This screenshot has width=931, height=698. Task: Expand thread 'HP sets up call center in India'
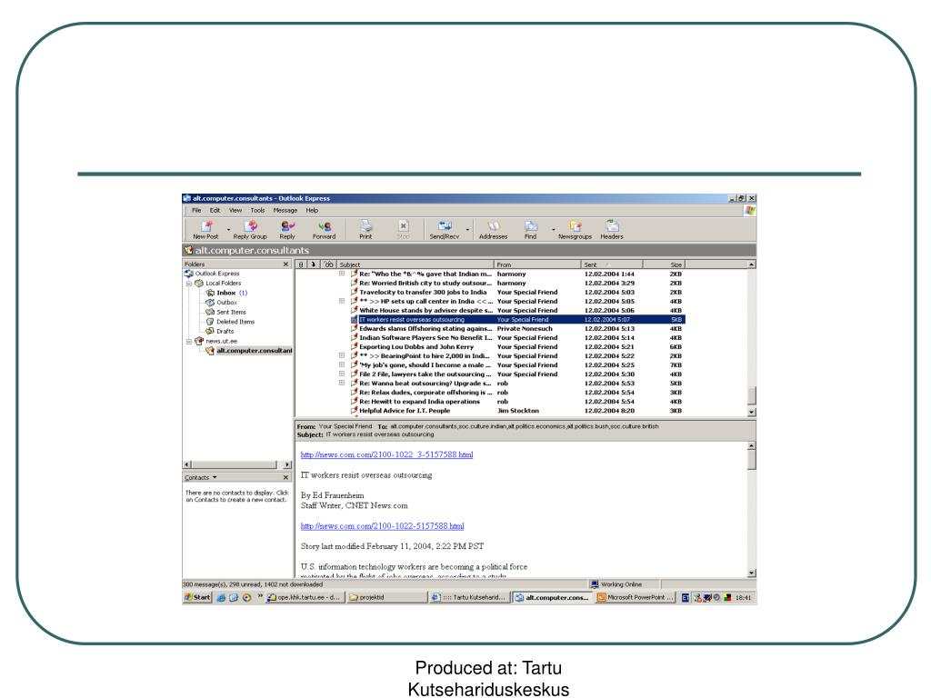(x=342, y=301)
